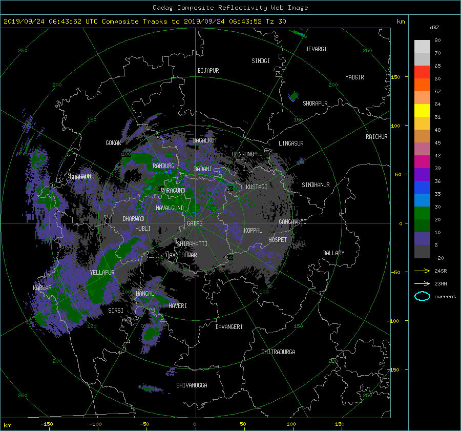Click the LINGASUR city label

coord(291,143)
